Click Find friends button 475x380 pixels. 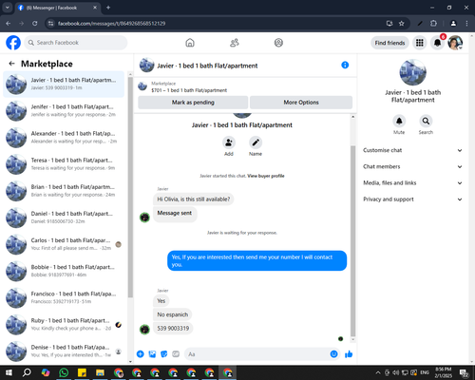point(389,43)
